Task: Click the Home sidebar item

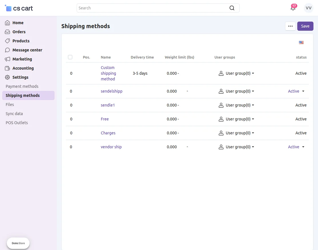Action: point(18,22)
